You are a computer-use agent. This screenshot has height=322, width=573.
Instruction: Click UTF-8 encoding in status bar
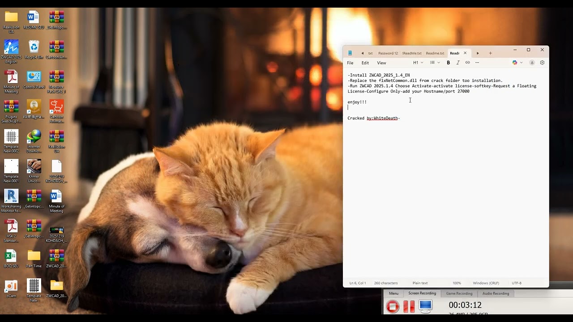517,283
